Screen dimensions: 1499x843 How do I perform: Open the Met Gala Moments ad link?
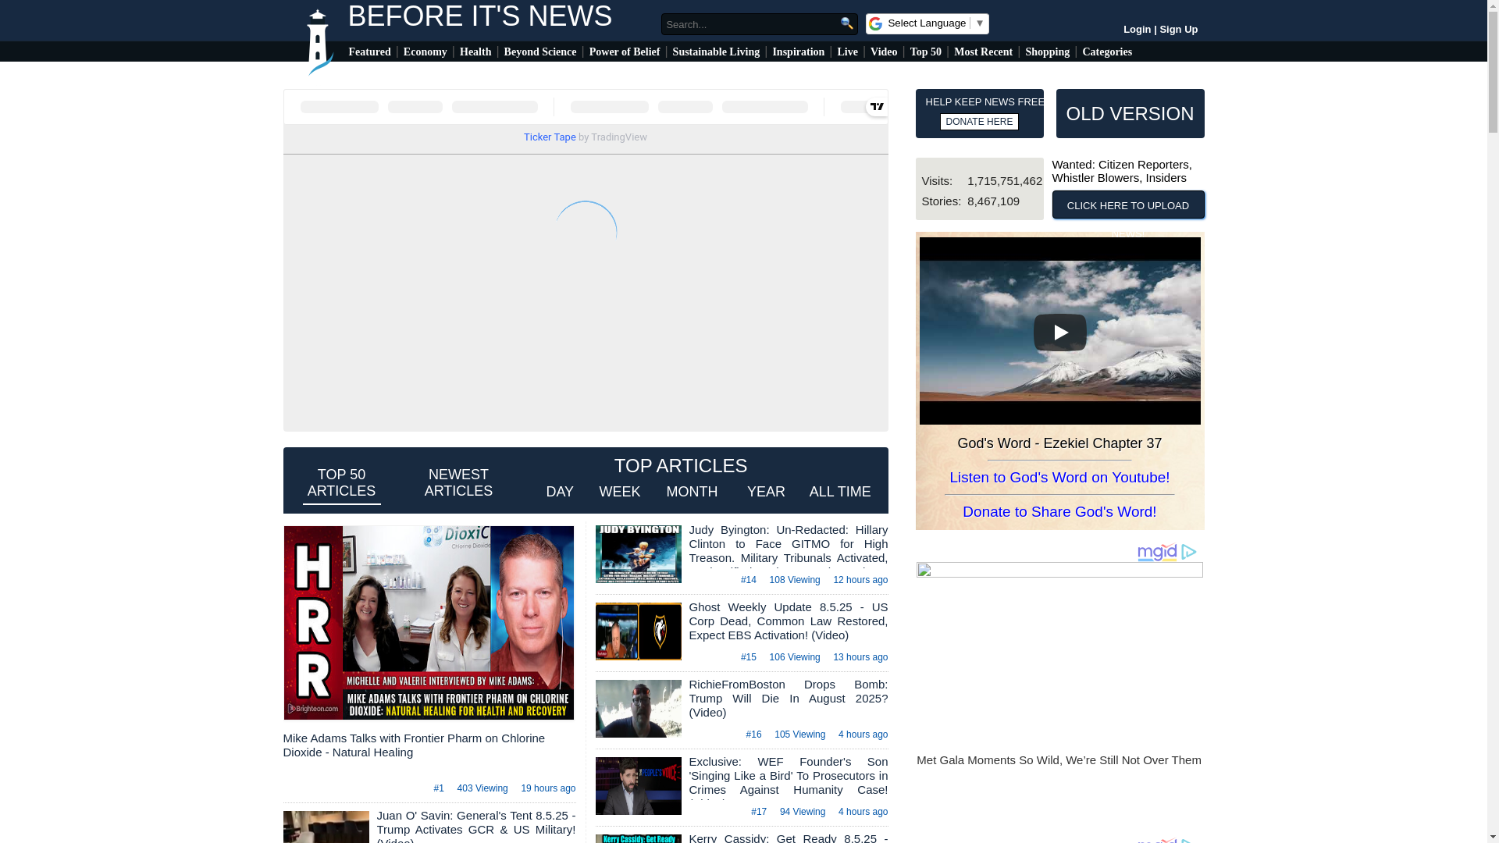point(1059,760)
